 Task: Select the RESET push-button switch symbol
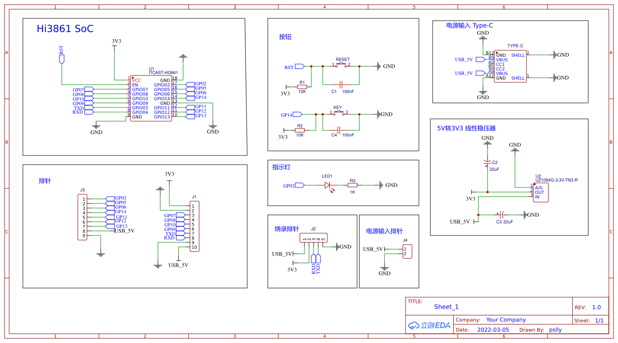click(x=342, y=65)
